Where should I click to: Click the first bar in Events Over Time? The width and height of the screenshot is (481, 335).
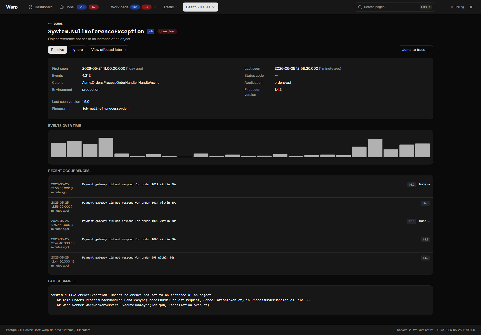pos(58,150)
